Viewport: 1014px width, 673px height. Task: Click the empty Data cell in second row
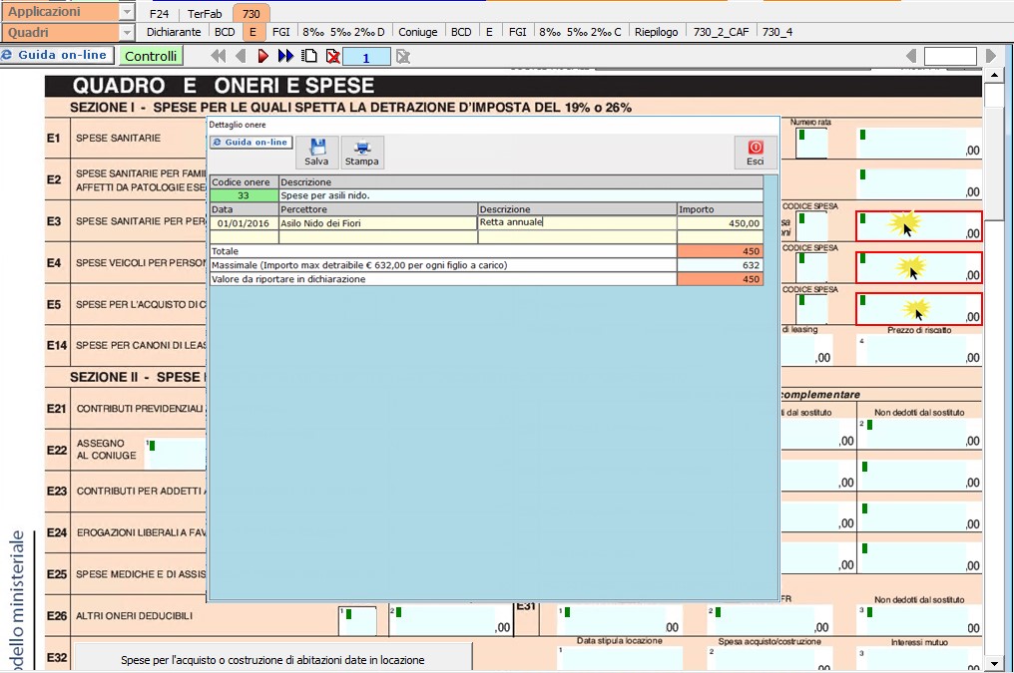(244, 237)
